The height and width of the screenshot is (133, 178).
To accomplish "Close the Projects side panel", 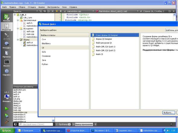I will [x=52, y=11].
